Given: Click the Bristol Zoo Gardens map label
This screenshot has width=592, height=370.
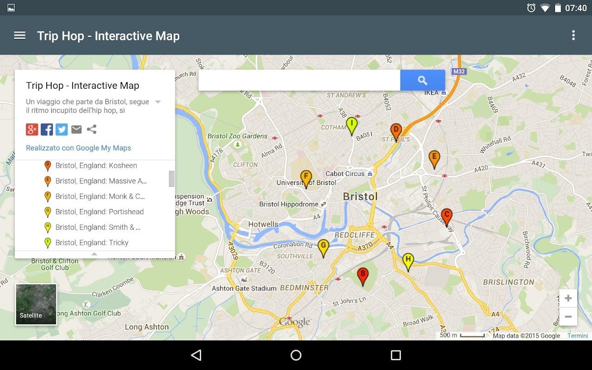Looking at the screenshot, I should [x=237, y=136].
